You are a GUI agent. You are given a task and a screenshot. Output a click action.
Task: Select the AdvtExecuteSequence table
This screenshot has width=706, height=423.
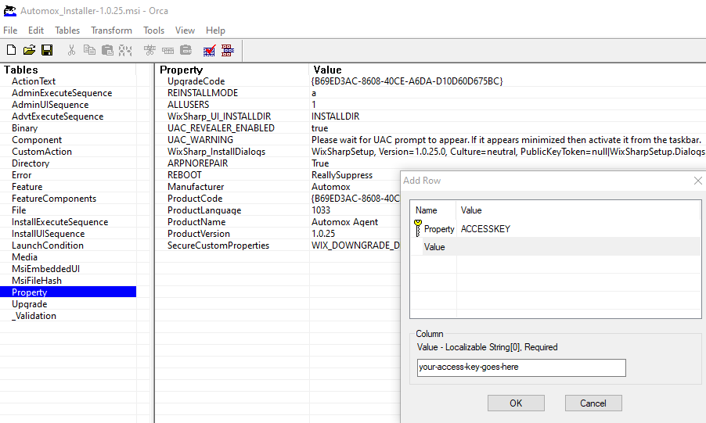click(58, 116)
